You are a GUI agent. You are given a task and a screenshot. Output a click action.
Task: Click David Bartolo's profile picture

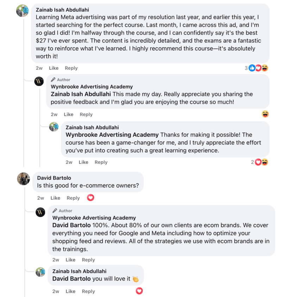point(24,179)
